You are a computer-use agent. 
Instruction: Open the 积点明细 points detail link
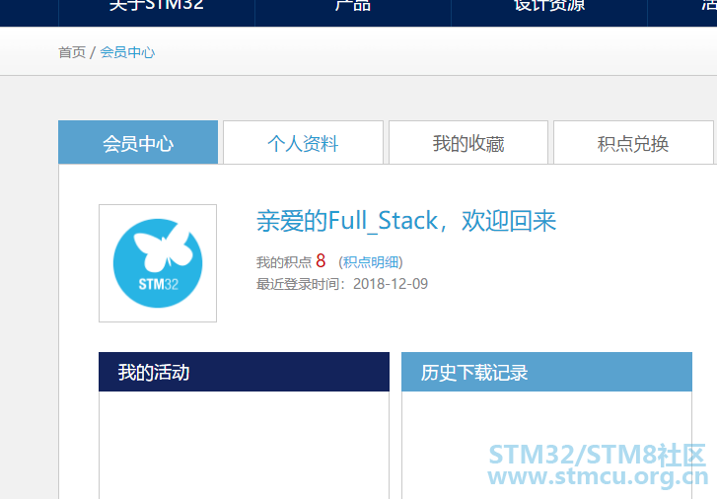click(371, 262)
